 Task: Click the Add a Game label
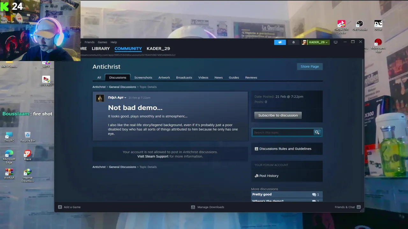click(72, 207)
